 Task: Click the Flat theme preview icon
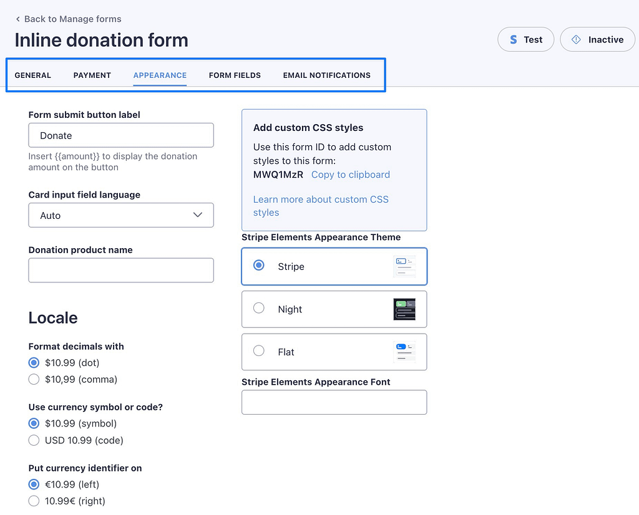[404, 352]
